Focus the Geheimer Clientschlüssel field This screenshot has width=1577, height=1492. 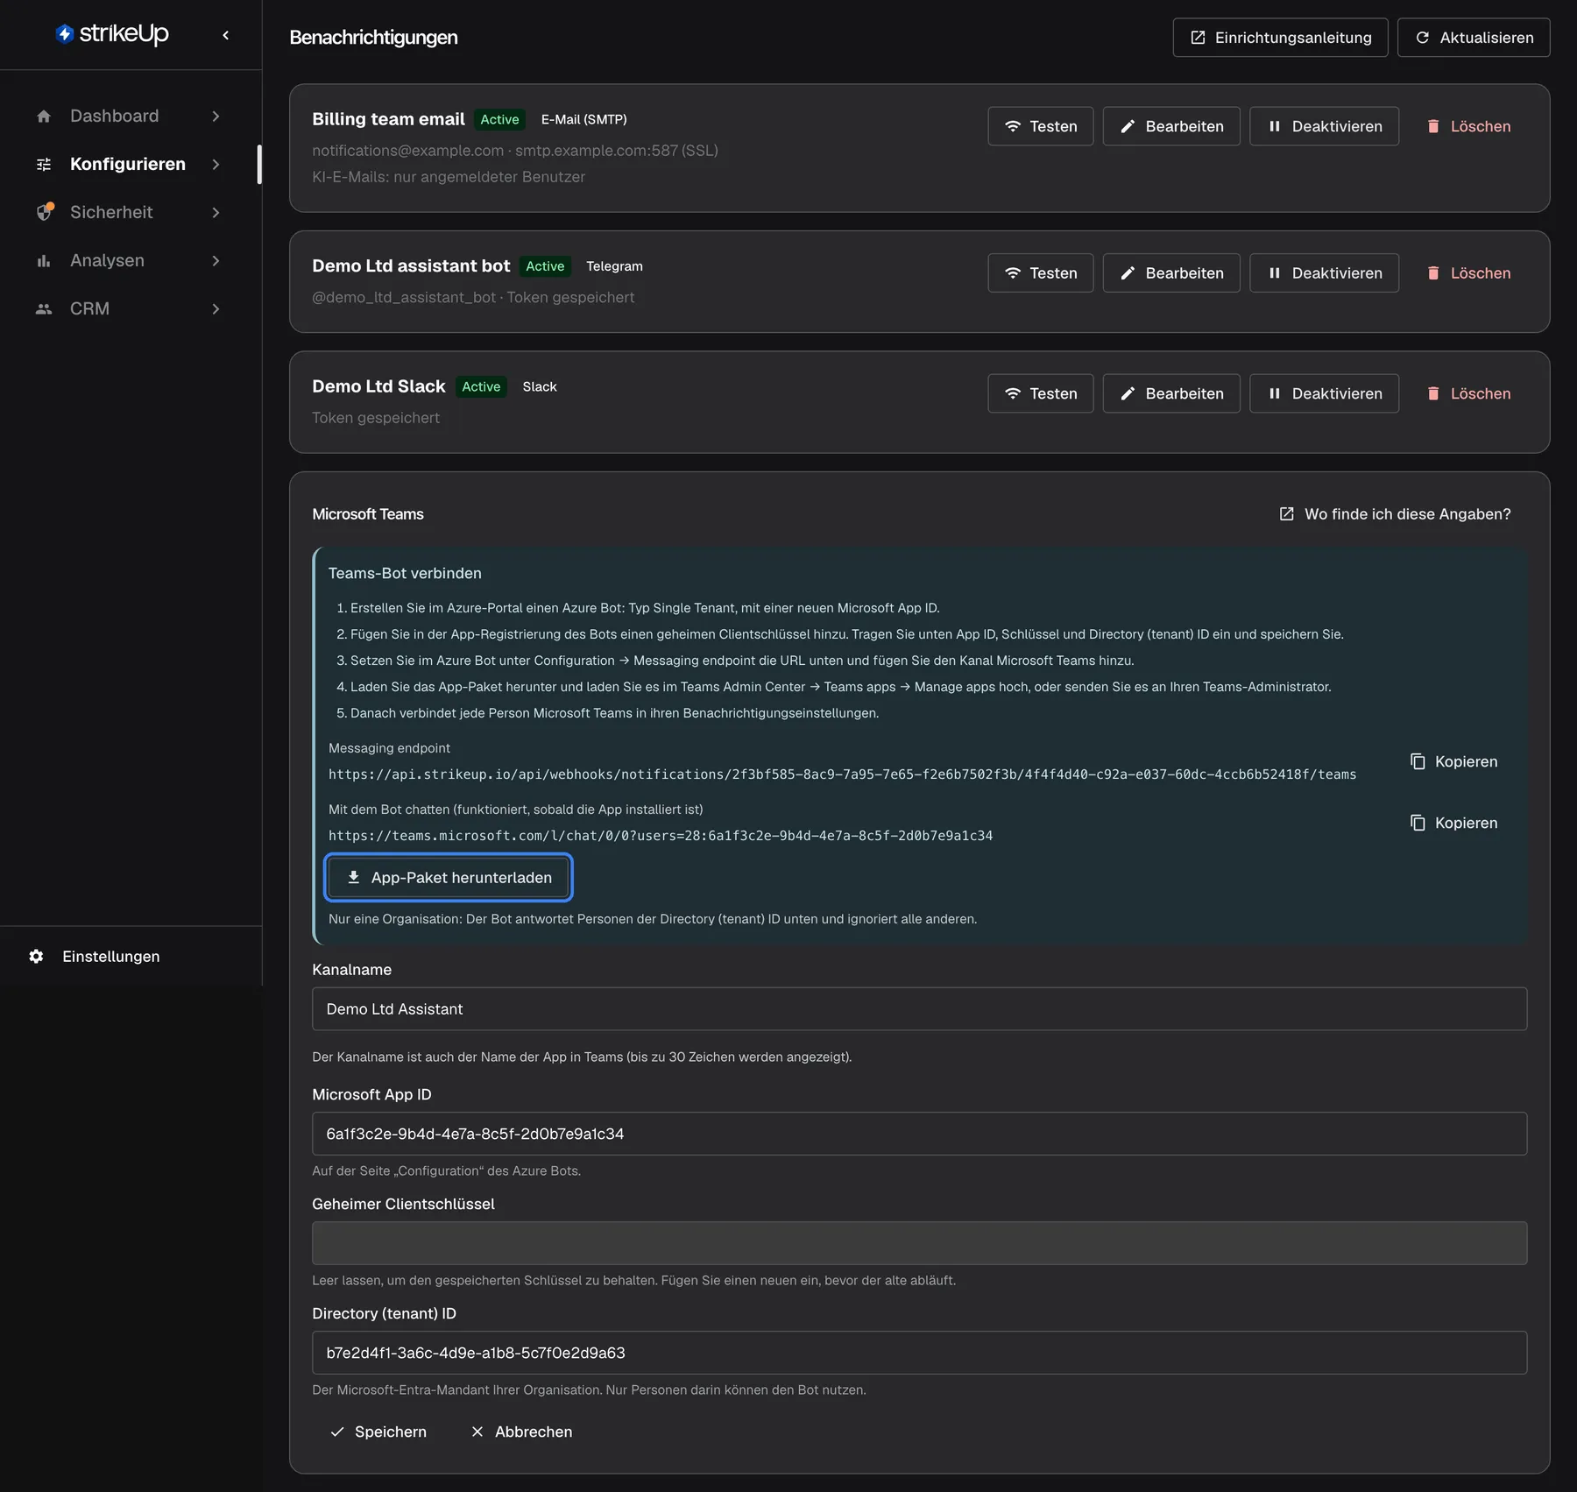[919, 1243]
